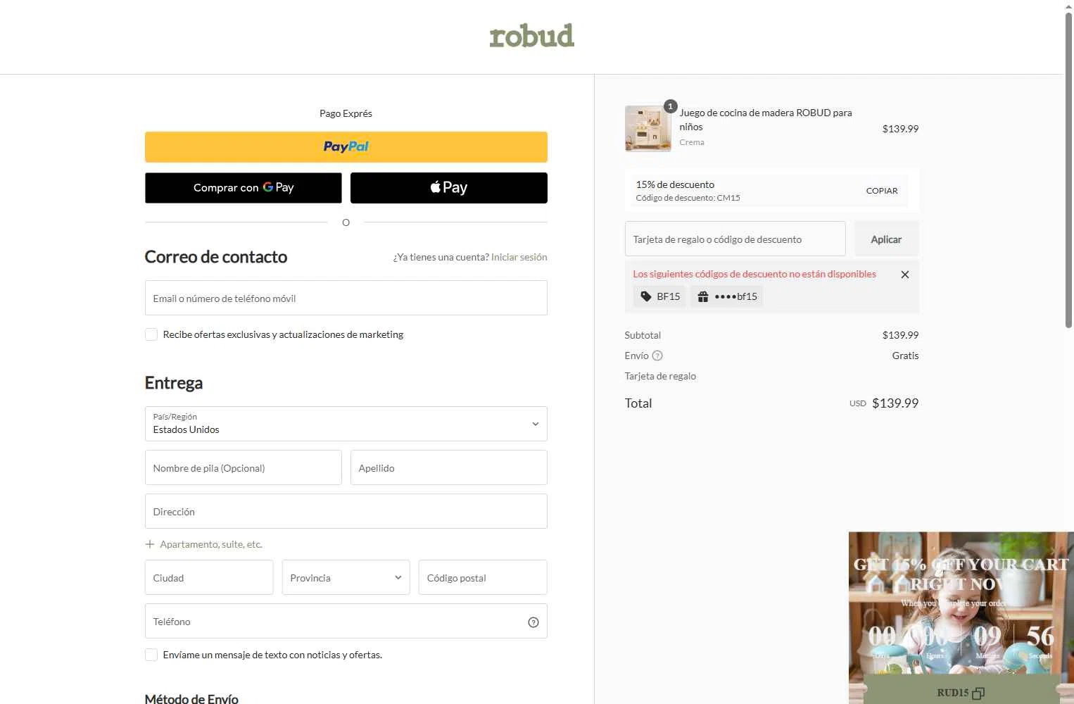Copy the RUD15 code from the popup
Image resolution: width=1074 pixels, height=704 pixels.
pyautogui.click(x=961, y=693)
